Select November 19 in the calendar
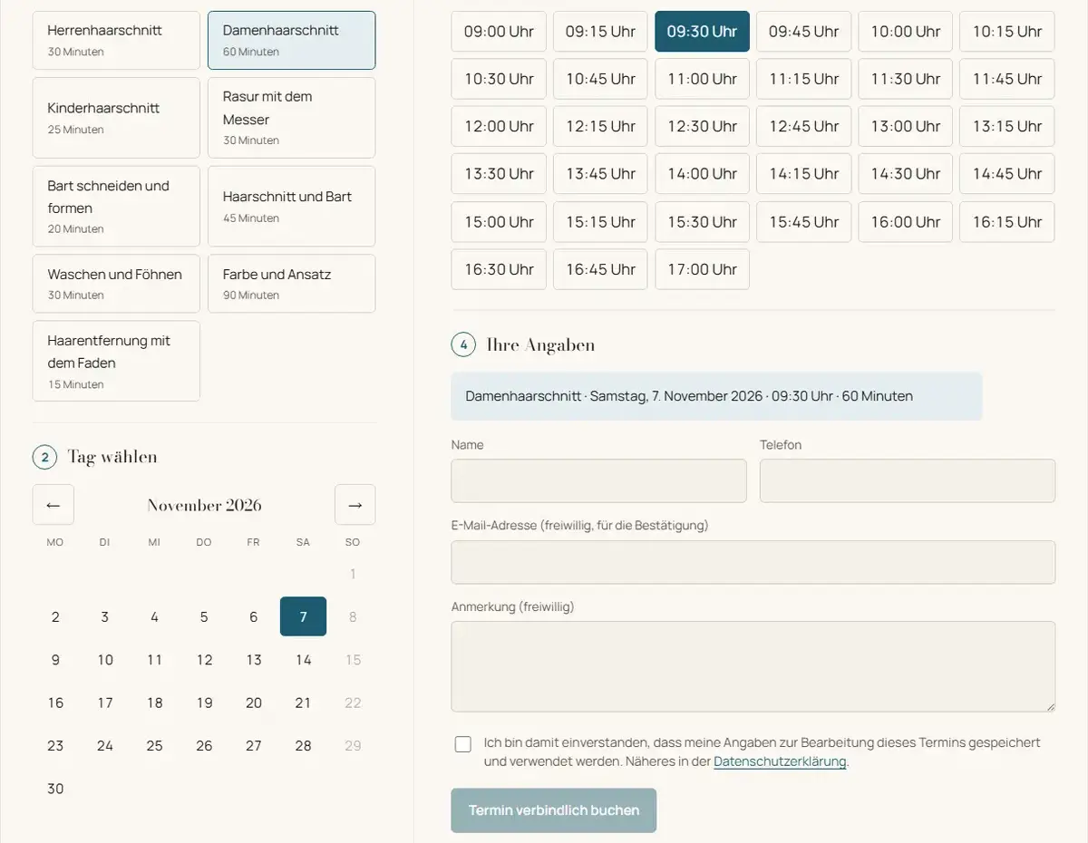Image resolution: width=1088 pixels, height=843 pixels. point(204,702)
